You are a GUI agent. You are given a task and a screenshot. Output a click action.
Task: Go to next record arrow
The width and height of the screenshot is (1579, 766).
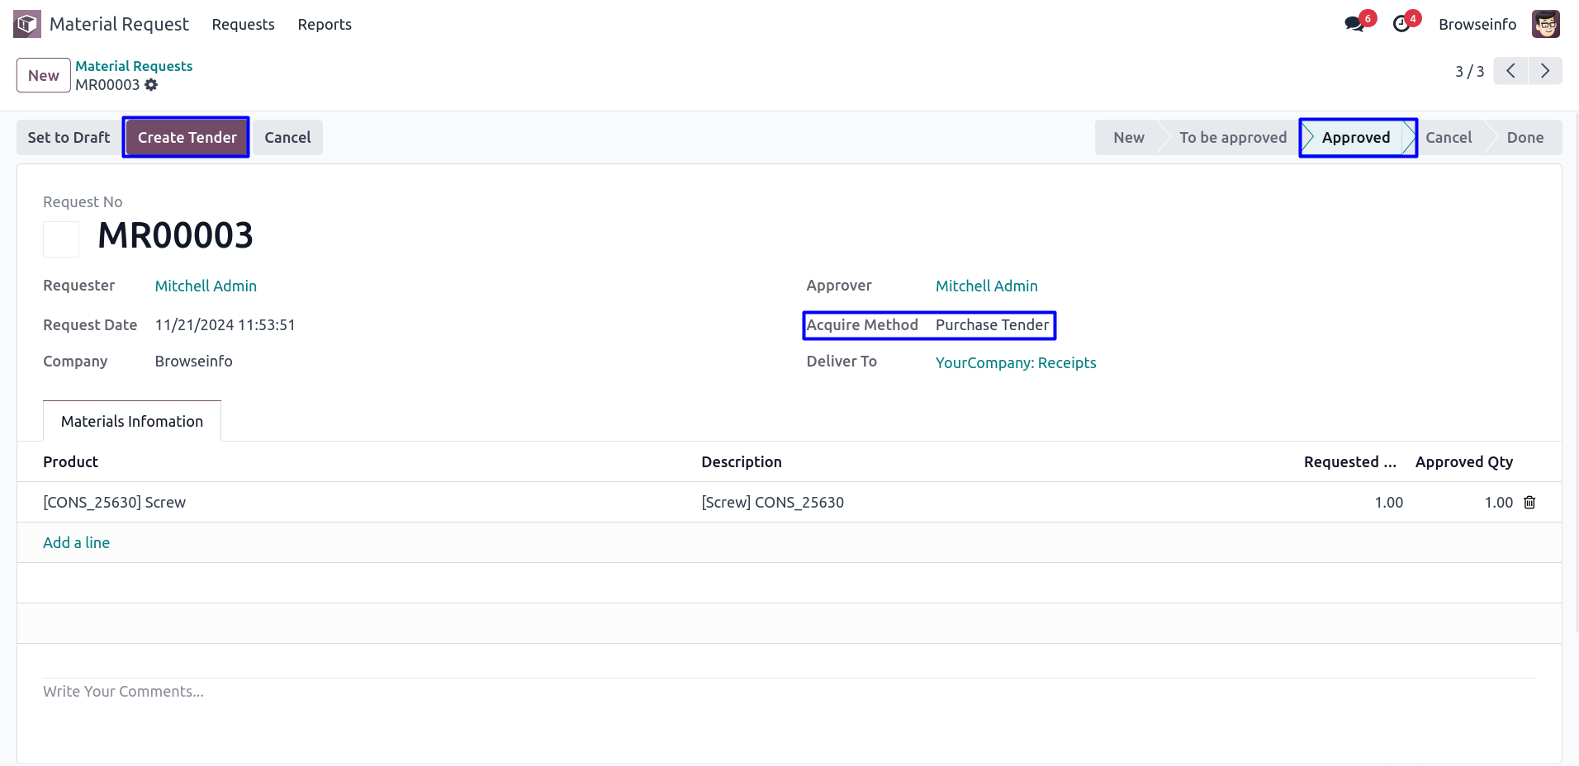click(x=1545, y=71)
